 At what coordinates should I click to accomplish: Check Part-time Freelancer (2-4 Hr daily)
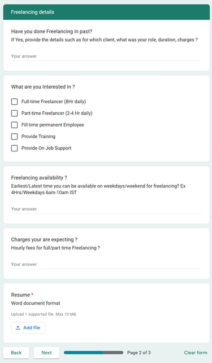(14, 113)
